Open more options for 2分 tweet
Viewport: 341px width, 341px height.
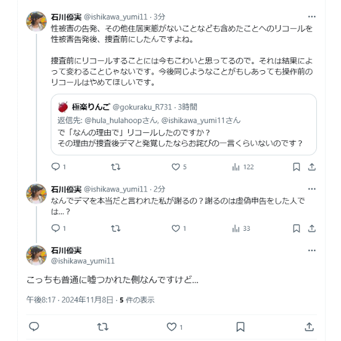tap(312, 189)
